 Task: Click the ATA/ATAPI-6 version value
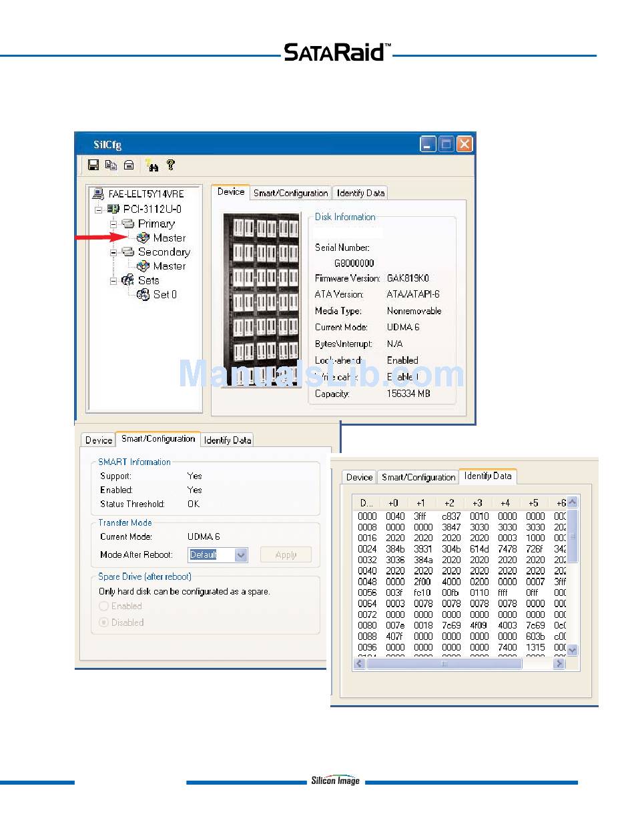[x=413, y=294]
